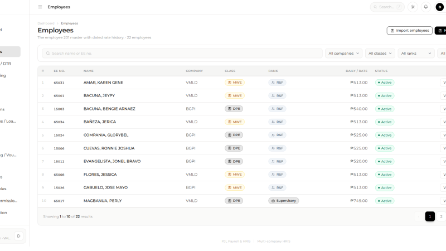Click the DPE badge for BACUNA, BENGIE ARNAEZ
Viewport: 446px width, 251px height.
pyautogui.click(x=234, y=109)
